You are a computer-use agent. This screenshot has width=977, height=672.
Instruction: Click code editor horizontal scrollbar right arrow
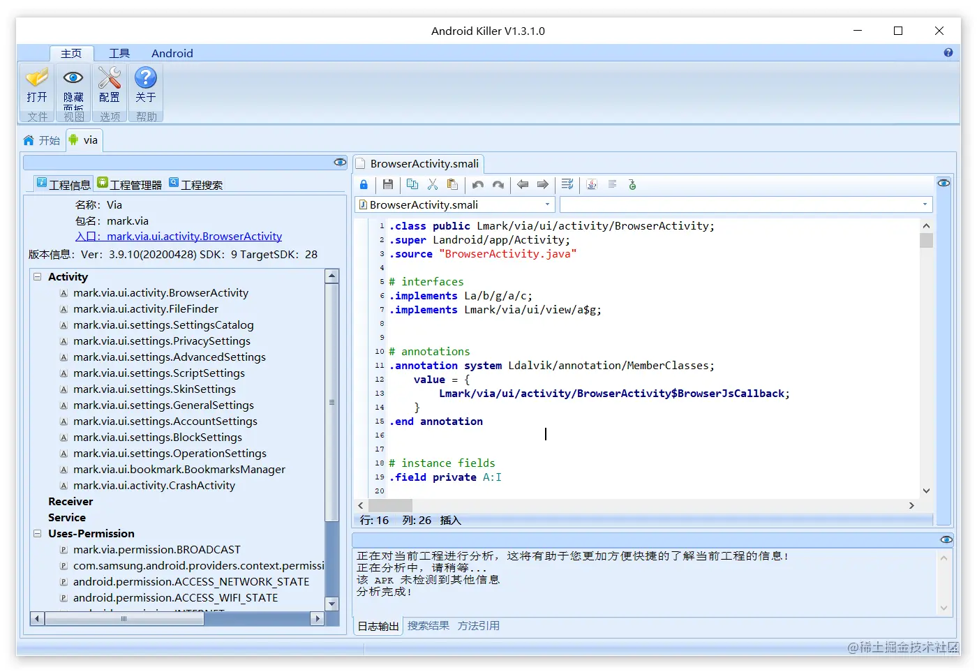coord(911,505)
